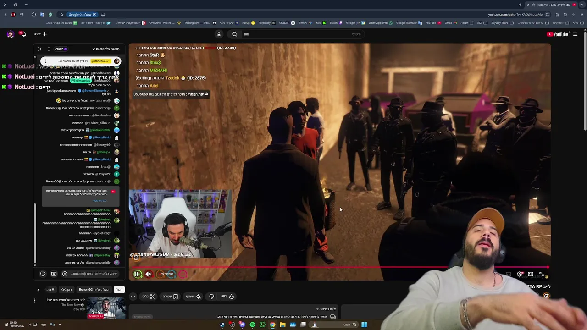Show hidden system tray icons

click(60, 324)
